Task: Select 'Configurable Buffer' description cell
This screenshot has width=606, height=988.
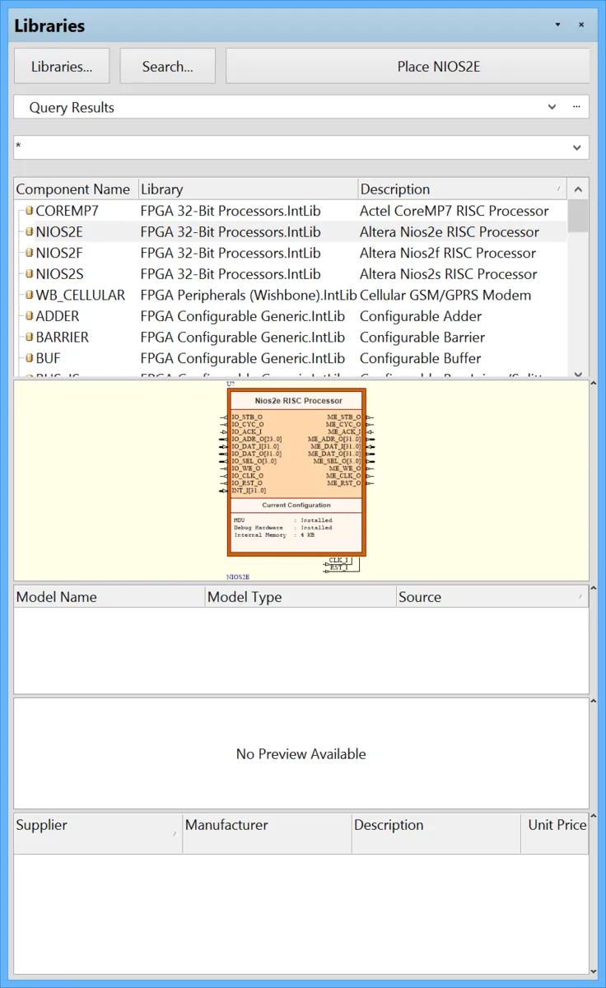Action: (421, 358)
